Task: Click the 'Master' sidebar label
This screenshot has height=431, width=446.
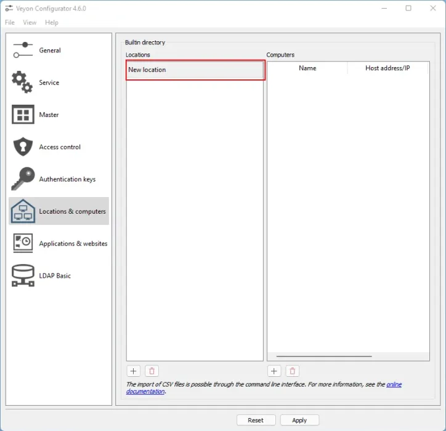Action: (49, 115)
